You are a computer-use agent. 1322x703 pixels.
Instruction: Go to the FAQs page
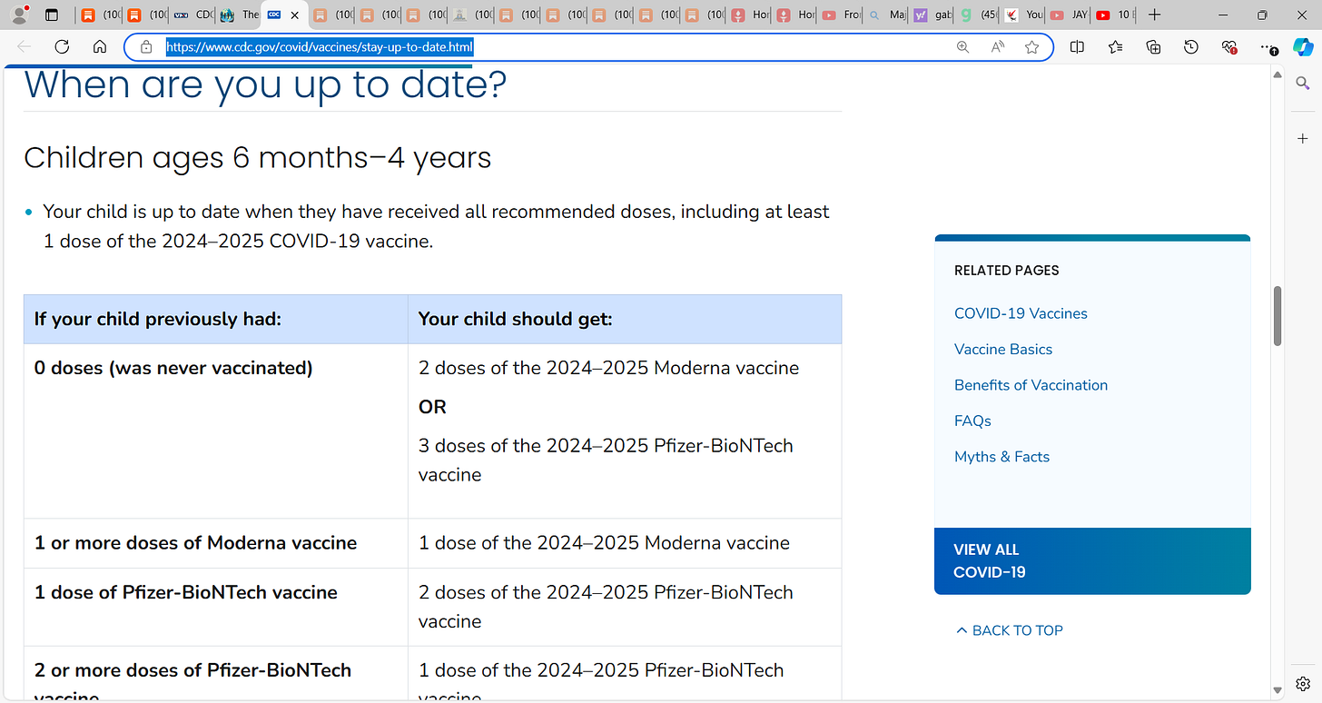point(972,421)
